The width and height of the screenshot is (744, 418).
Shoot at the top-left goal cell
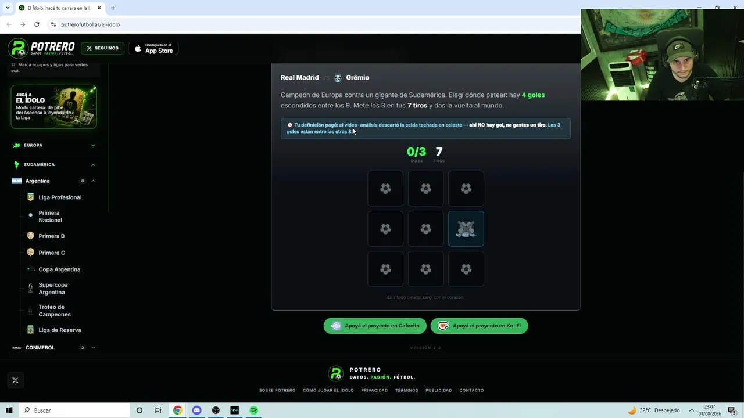(385, 189)
